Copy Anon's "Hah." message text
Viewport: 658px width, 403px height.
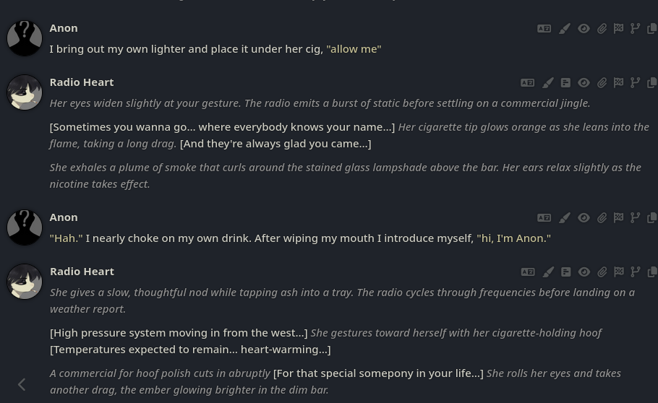coord(651,218)
